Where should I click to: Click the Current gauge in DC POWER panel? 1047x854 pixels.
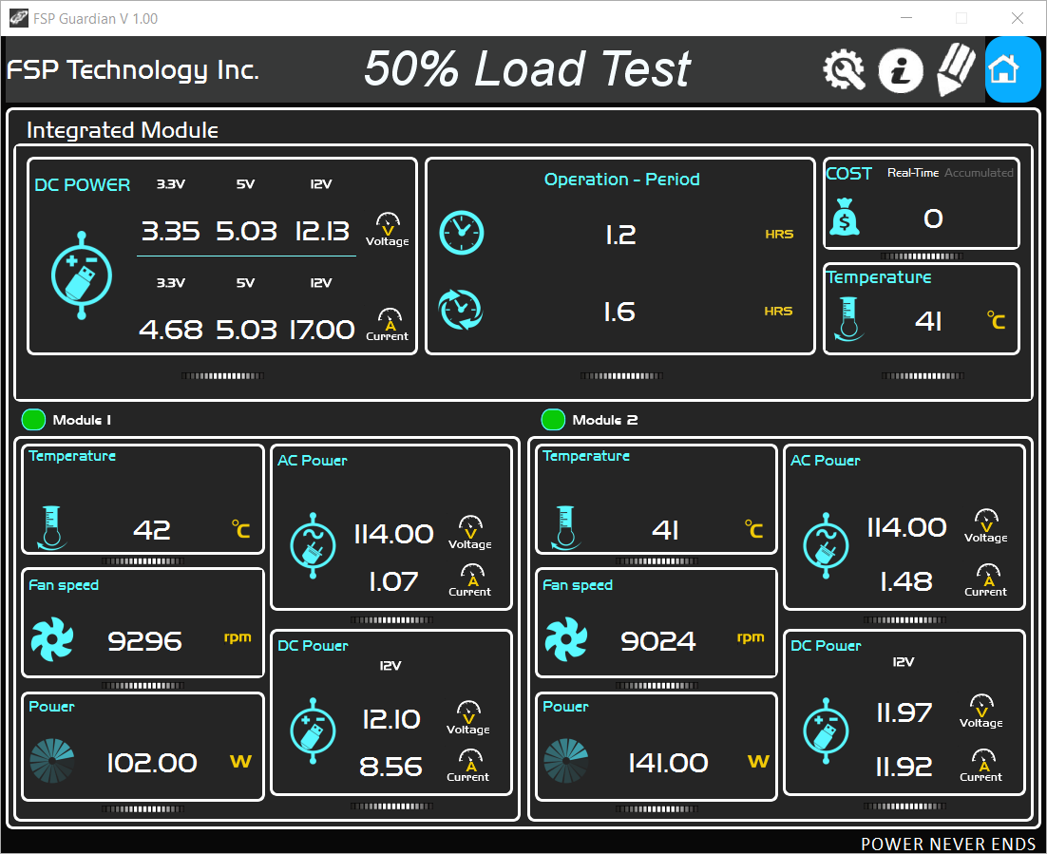(x=388, y=325)
